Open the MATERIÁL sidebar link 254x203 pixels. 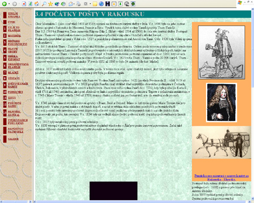(x=14, y=36)
